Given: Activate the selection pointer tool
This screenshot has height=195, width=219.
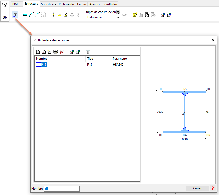Looking at the screenshot, I should (x=5, y=5).
